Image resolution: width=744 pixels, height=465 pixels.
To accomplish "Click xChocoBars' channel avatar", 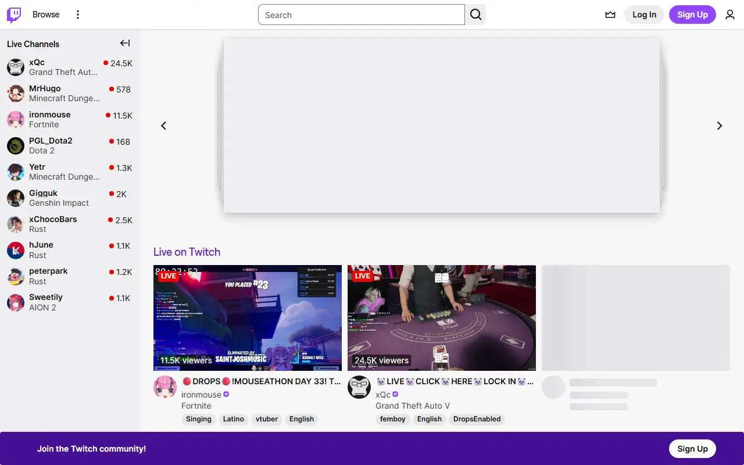I will [x=16, y=224].
